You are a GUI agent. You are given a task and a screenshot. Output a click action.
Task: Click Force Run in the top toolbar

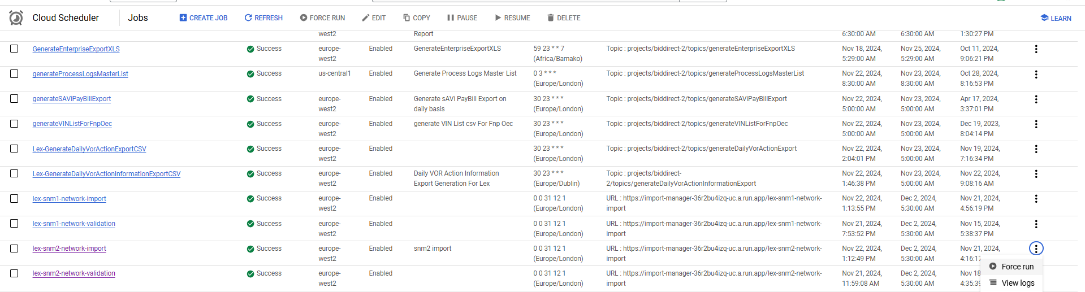pyautogui.click(x=322, y=18)
